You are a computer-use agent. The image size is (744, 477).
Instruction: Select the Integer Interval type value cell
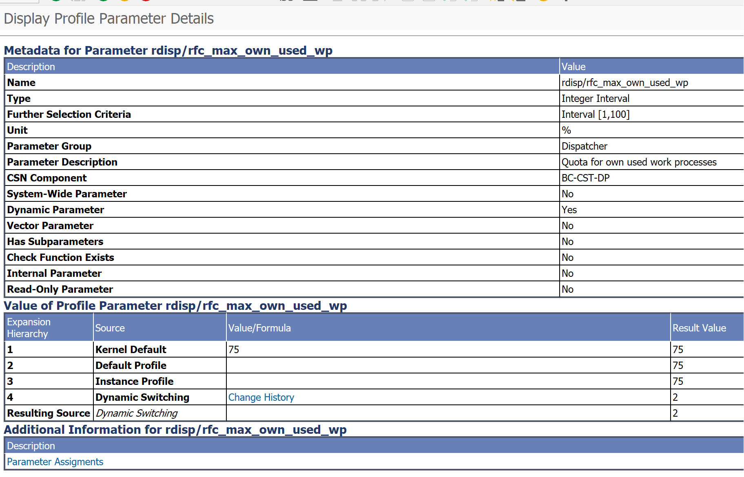tap(595, 99)
